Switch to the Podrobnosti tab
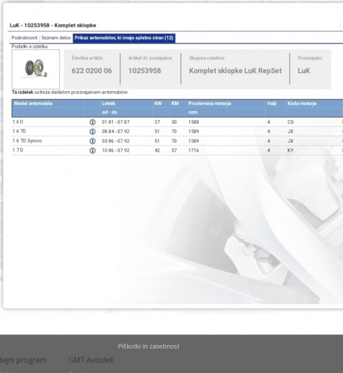Viewport: 343px width, 373px height. pyautogui.click(x=24, y=38)
